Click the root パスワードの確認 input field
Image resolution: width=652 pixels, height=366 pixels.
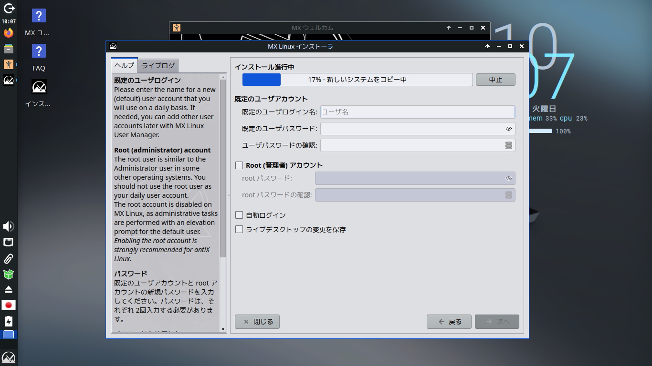(x=415, y=195)
